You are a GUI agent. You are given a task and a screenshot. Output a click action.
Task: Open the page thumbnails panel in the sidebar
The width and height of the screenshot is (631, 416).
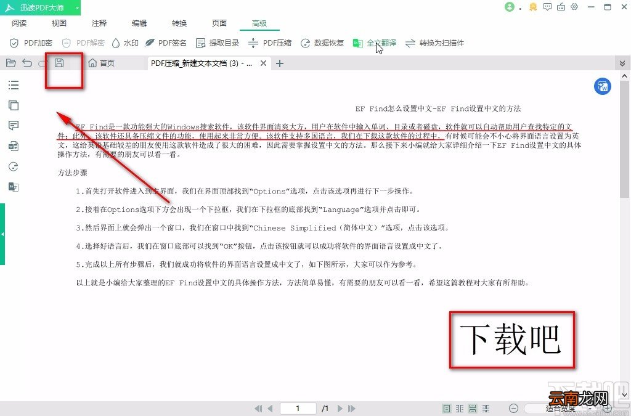(x=14, y=105)
